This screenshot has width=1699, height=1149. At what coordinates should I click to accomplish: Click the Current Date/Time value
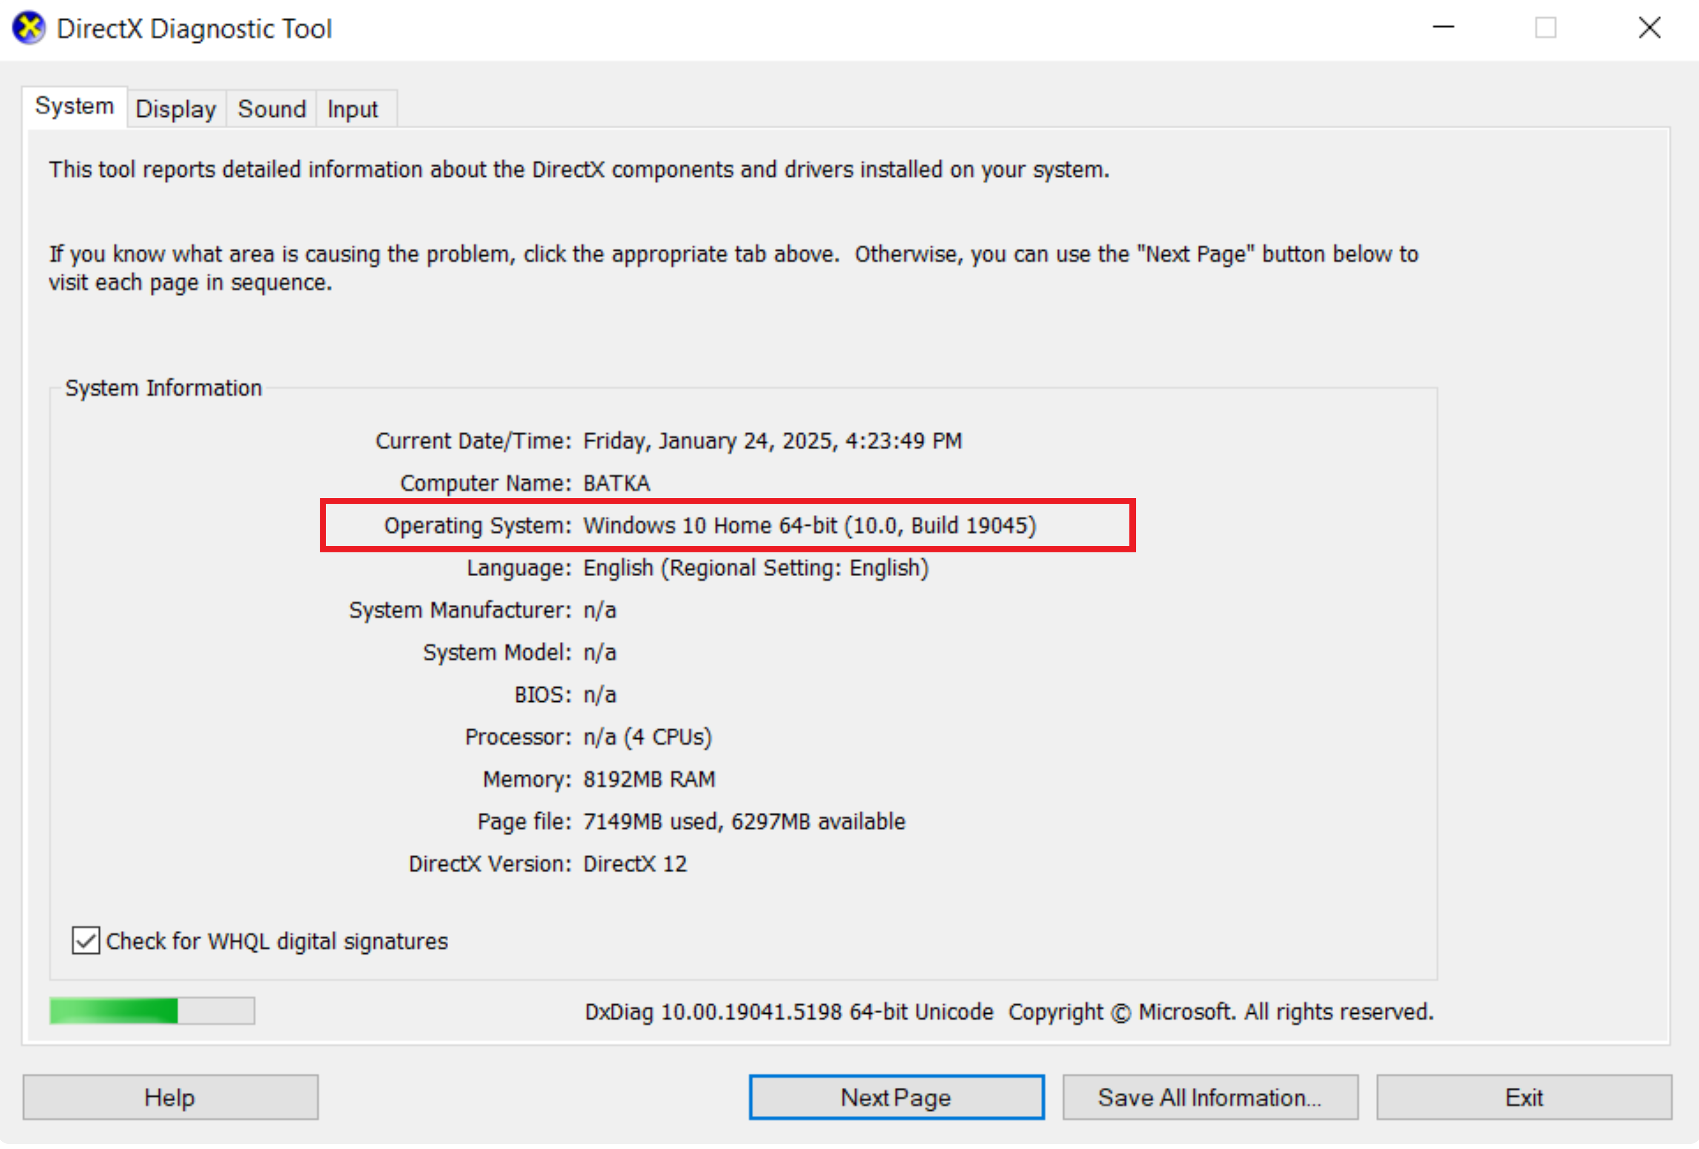click(x=772, y=441)
